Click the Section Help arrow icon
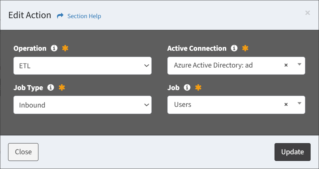319x169 pixels. (x=60, y=16)
